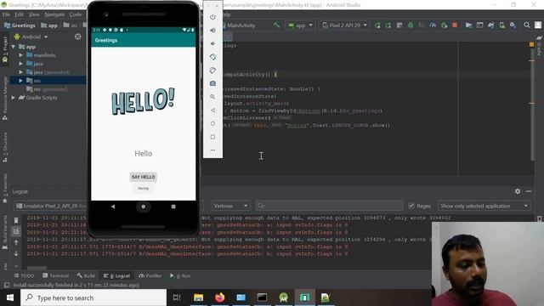Open the File menu
The width and height of the screenshot is (544, 306).
(6, 14)
